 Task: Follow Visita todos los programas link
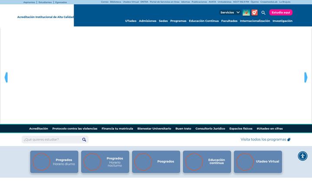coord(266,140)
